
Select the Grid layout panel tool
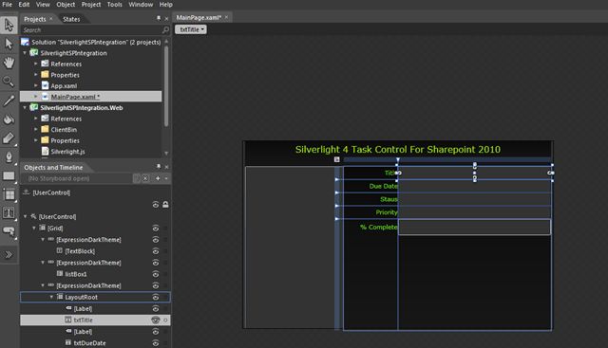(9, 194)
